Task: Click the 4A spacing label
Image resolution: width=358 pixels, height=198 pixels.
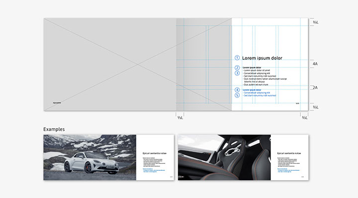Action: [x=315, y=64]
